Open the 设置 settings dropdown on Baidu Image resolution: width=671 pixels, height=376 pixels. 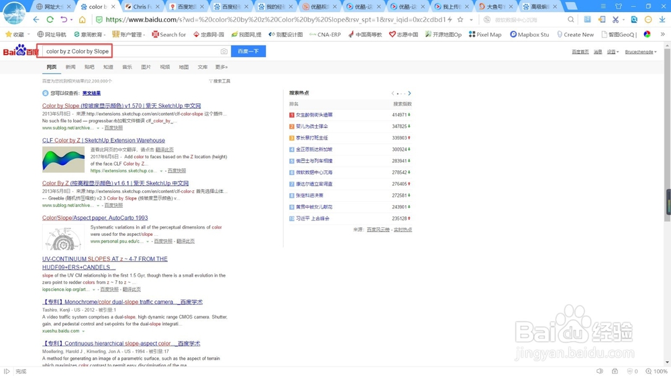(613, 52)
